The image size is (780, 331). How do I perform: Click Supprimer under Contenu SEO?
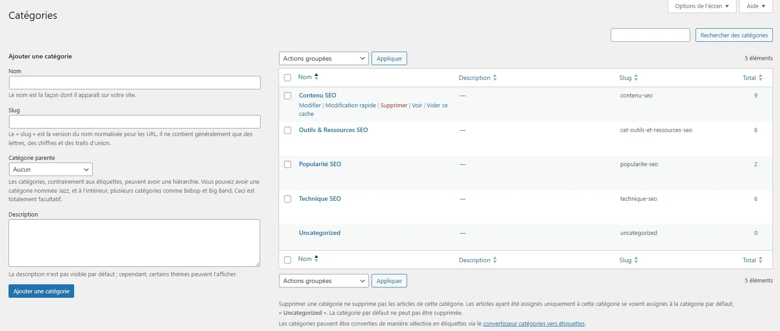tap(394, 105)
